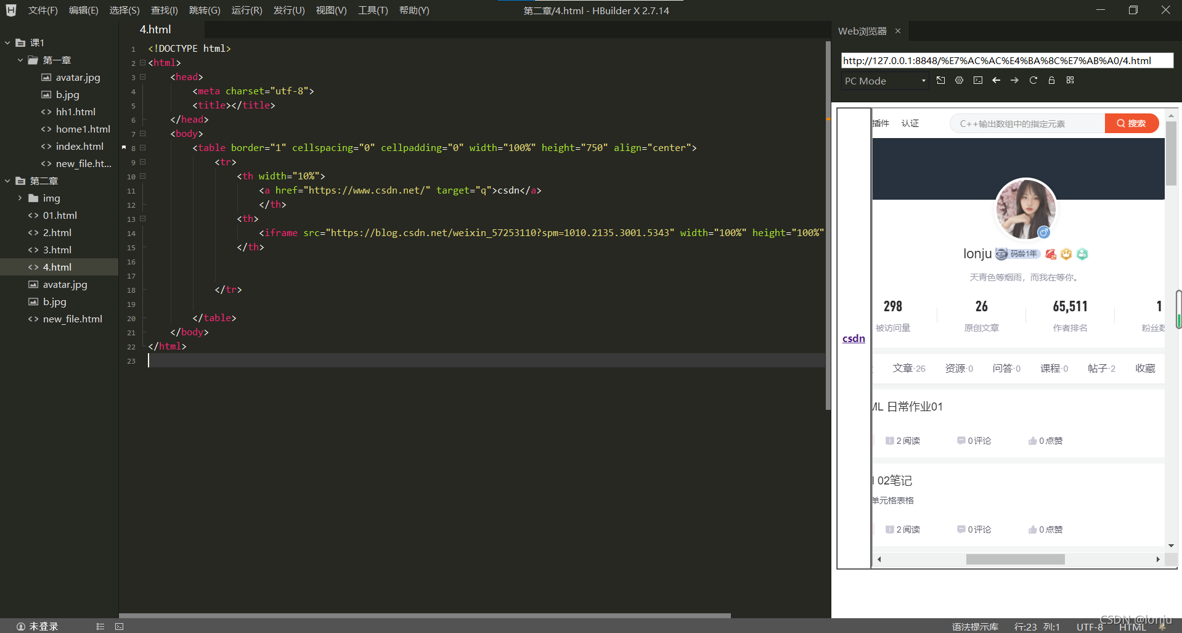This screenshot has height=633, width=1182.
Task: Toggle the outline list icon in status bar
Action: [x=100, y=626]
